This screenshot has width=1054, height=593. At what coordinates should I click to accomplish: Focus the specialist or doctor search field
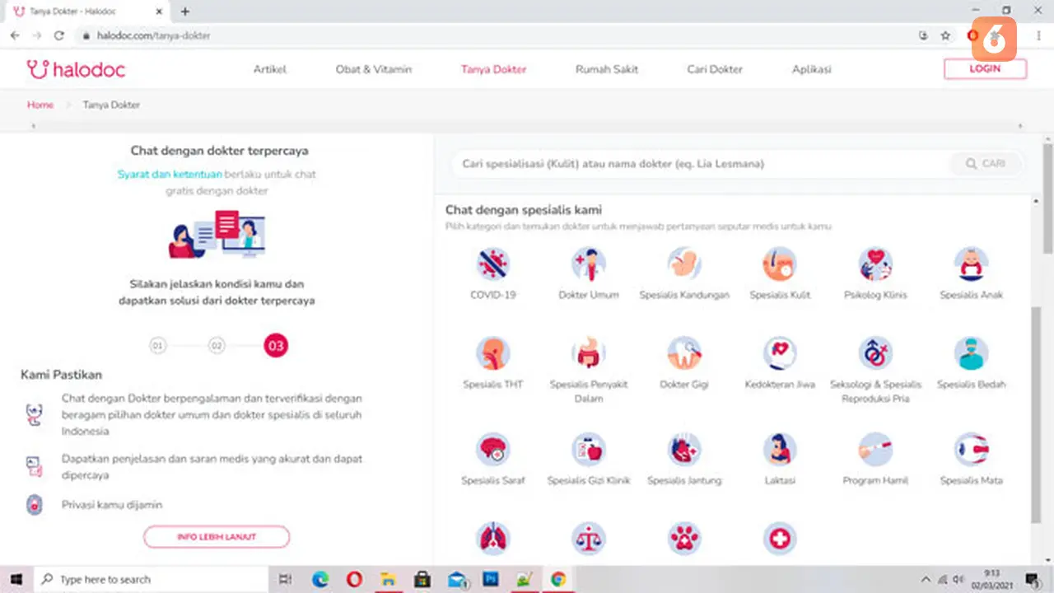pyautogui.click(x=700, y=164)
